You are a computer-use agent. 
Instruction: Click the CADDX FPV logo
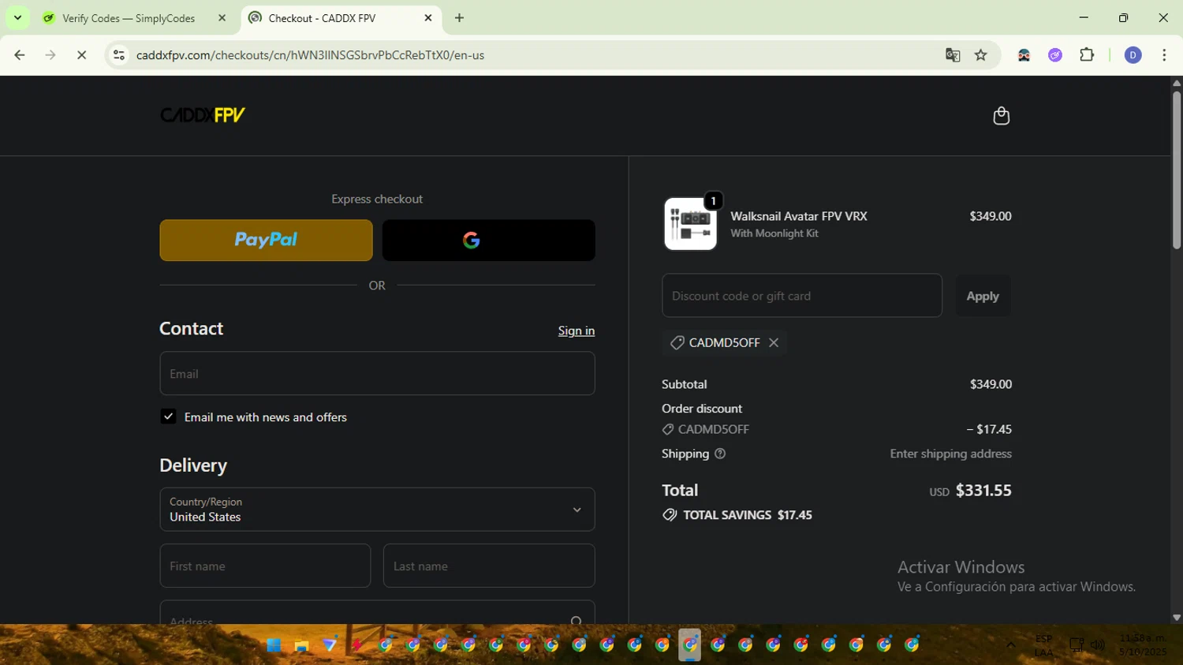203,115
